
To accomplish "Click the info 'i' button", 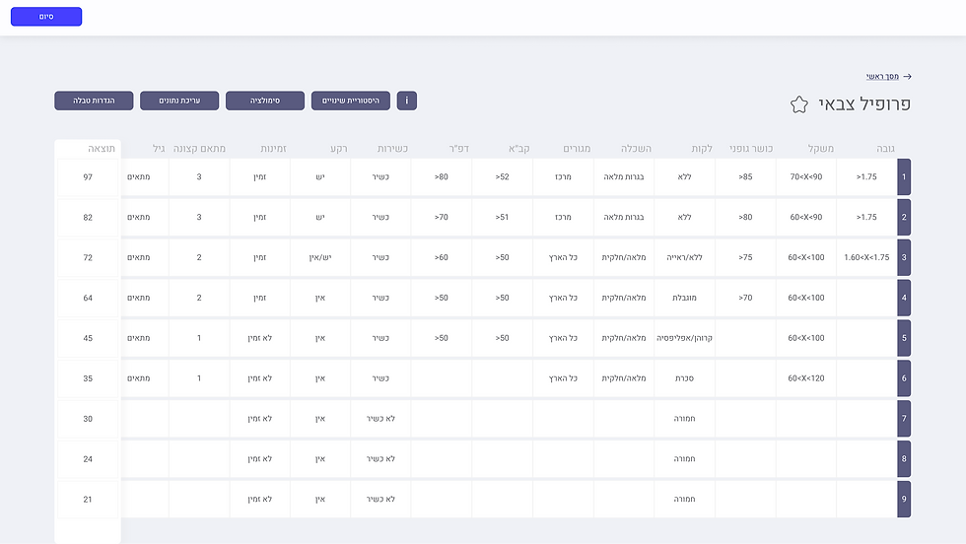I will click(x=406, y=101).
